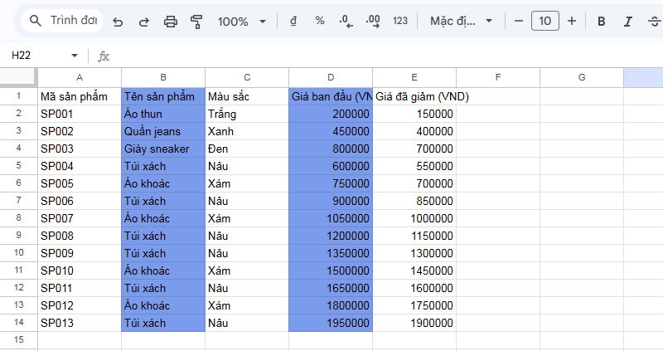Select column C header
The image size is (663, 351).
[x=247, y=77]
